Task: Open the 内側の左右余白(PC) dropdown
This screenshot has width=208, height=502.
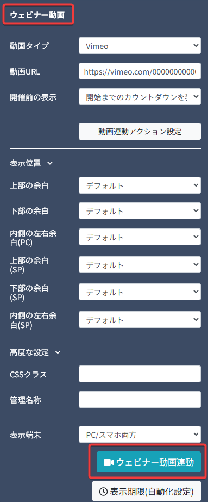Action: pyautogui.click(x=140, y=237)
